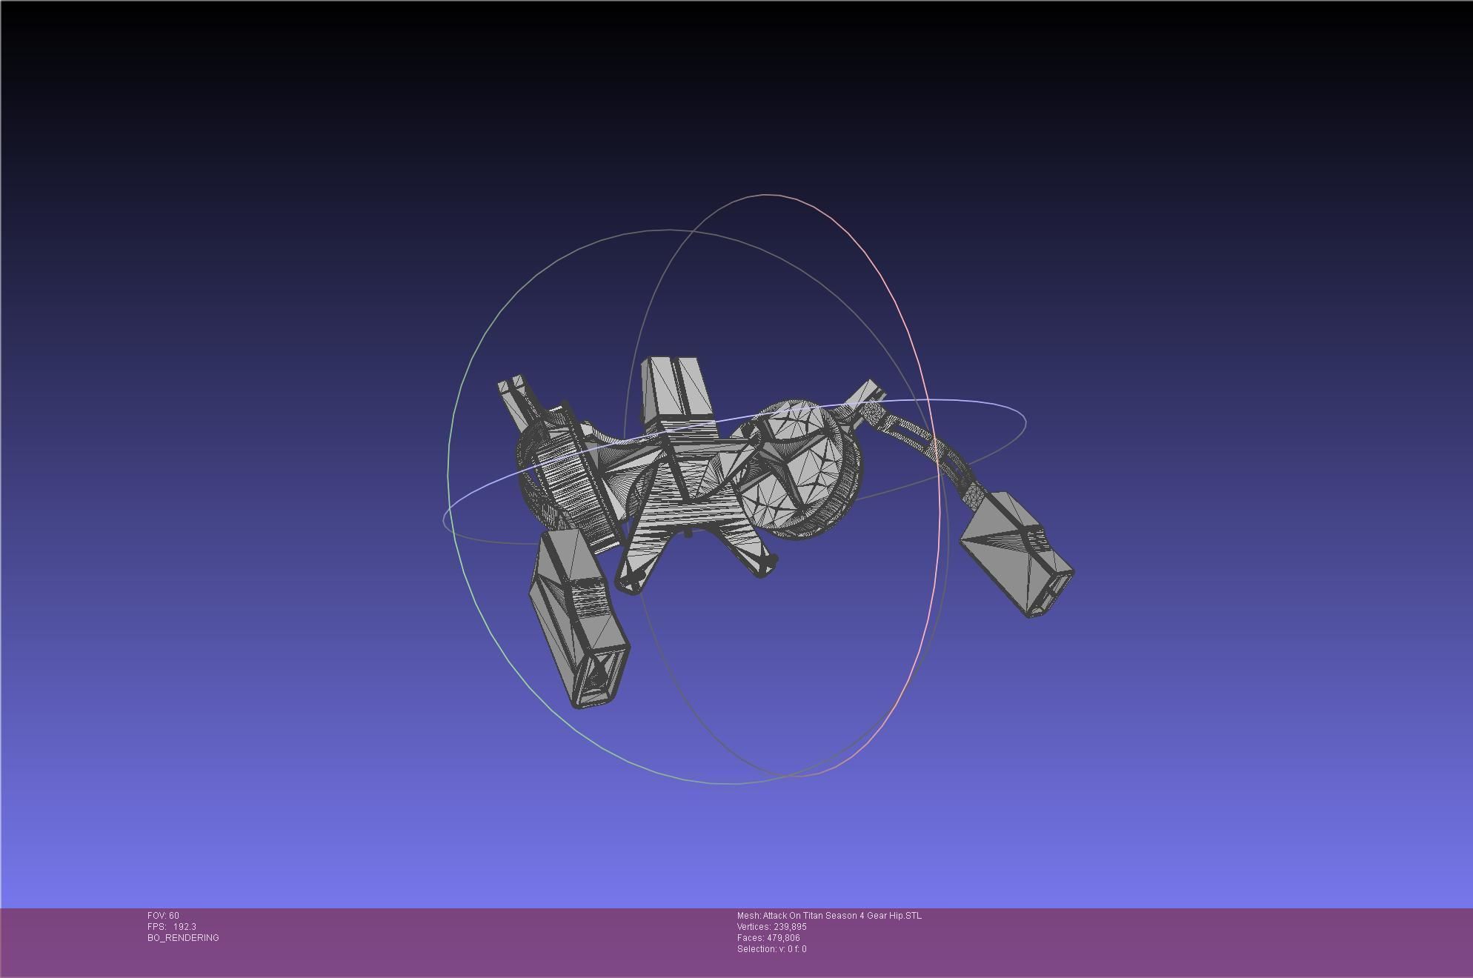Viewport: 1473px width, 978px height.
Task: Click the FPS: 192.3 readout
Action: [172, 927]
